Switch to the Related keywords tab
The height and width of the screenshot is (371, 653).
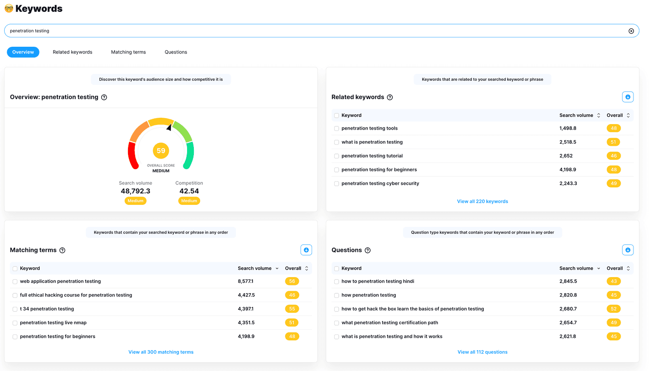72,52
